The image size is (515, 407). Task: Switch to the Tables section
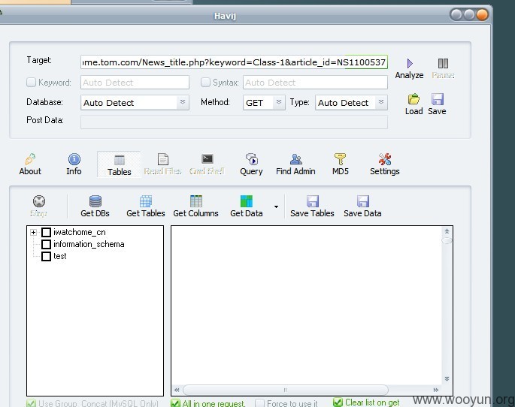pos(119,164)
